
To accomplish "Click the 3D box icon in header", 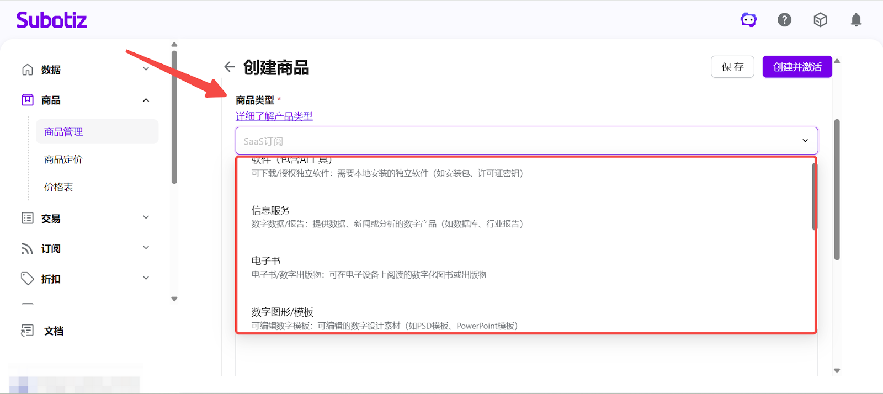I will [x=820, y=20].
